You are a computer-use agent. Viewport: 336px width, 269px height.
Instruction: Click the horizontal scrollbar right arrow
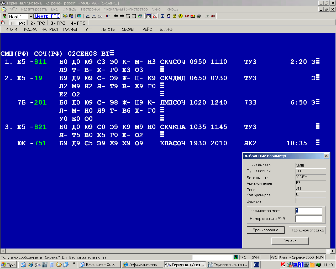[333, 251]
